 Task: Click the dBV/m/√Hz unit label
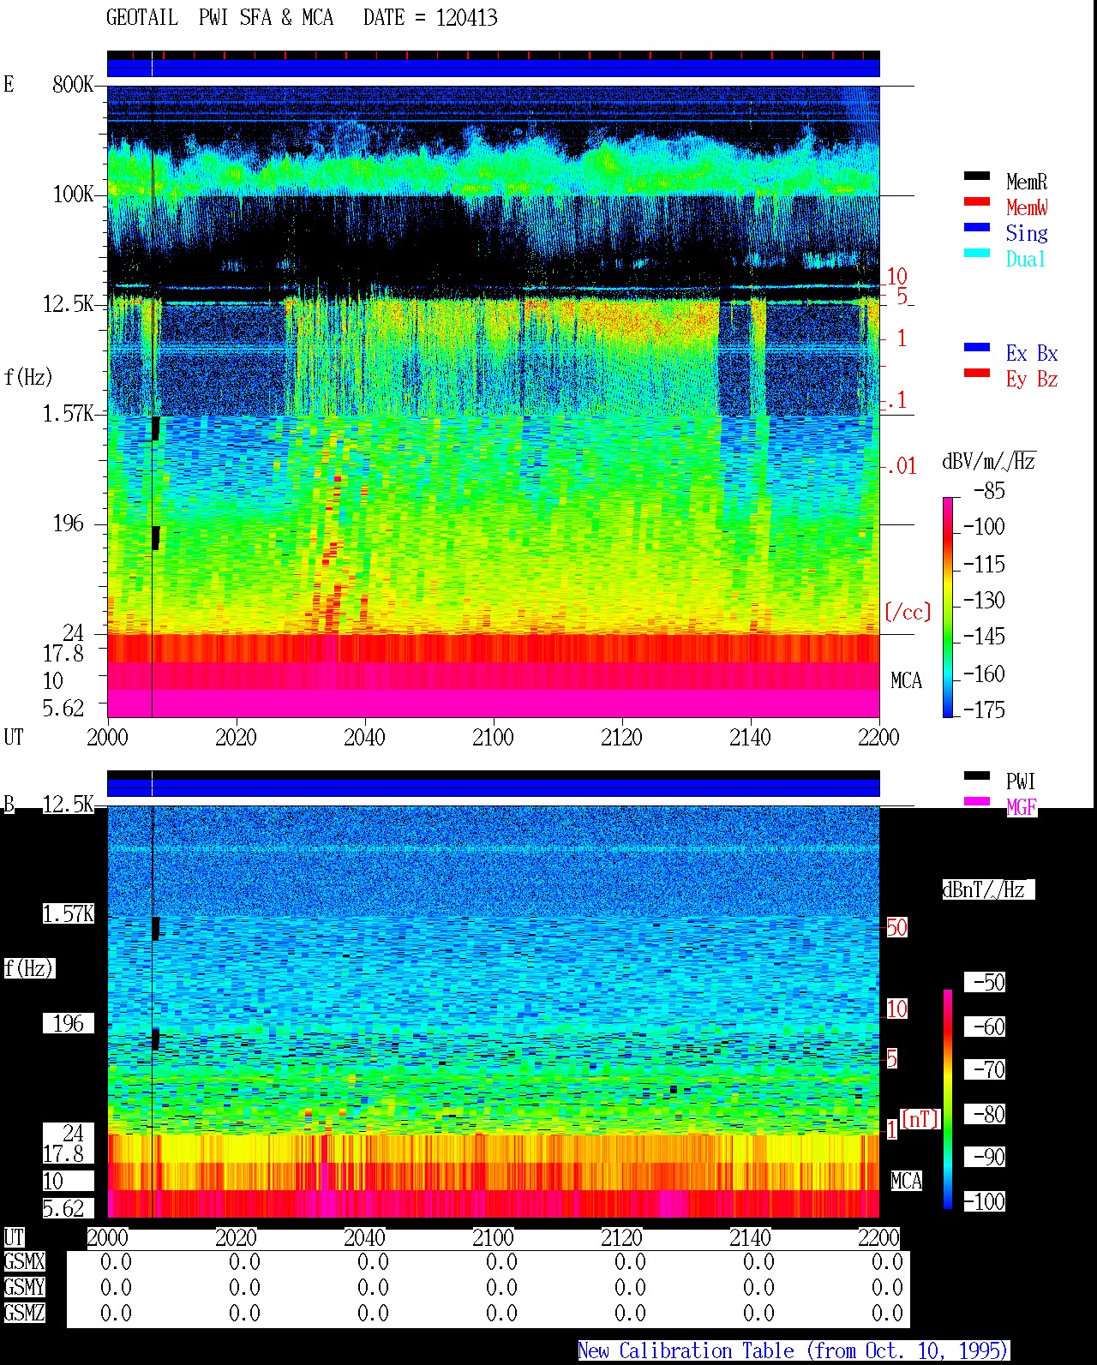click(x=989, y=461)
